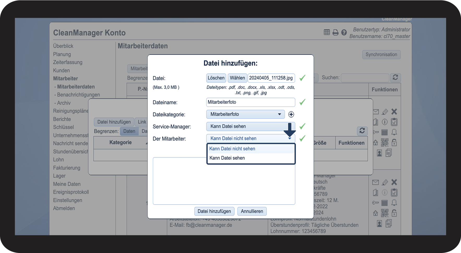This screenshot has width=461, height=253.
Task: Open Überblick in the sidebar
Action: pos(63,46)
